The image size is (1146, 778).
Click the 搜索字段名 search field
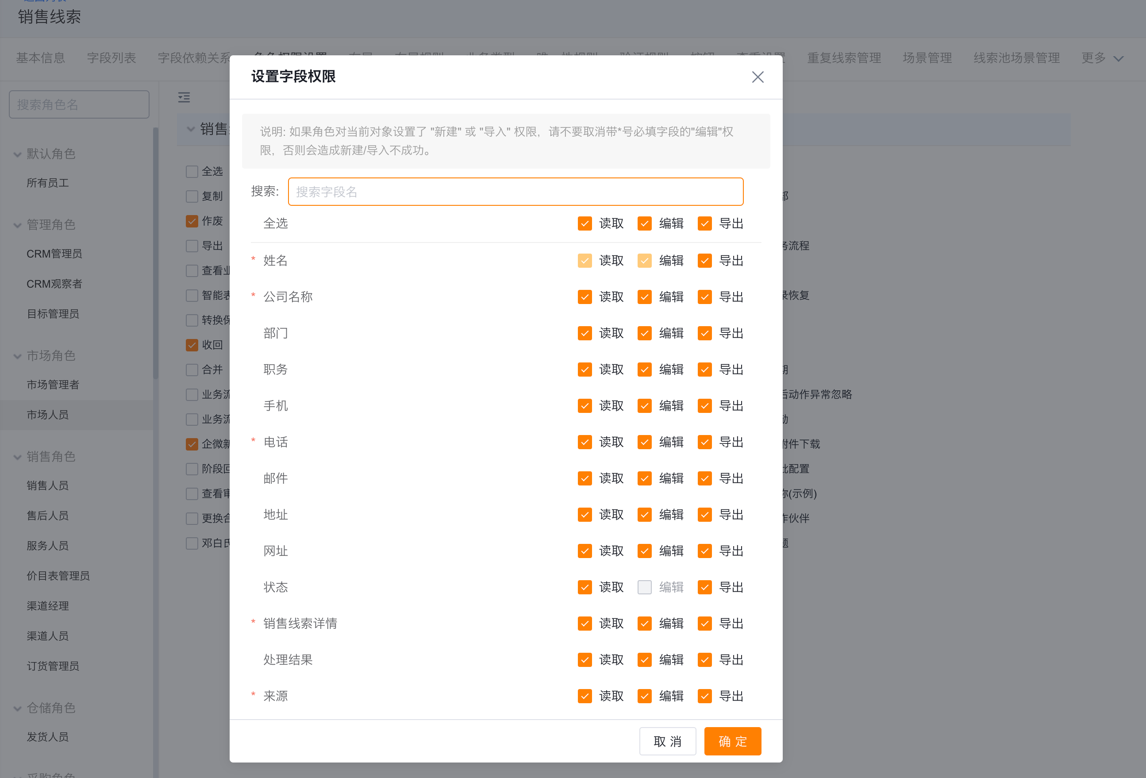(515, 192)
